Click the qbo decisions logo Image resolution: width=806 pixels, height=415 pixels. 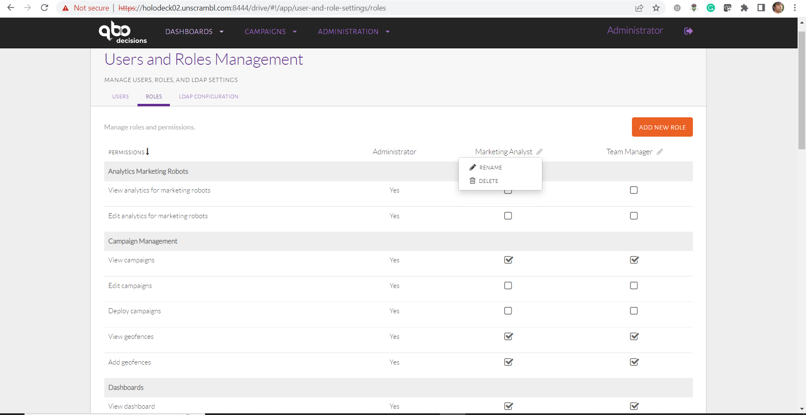click(x=122, y=32)
